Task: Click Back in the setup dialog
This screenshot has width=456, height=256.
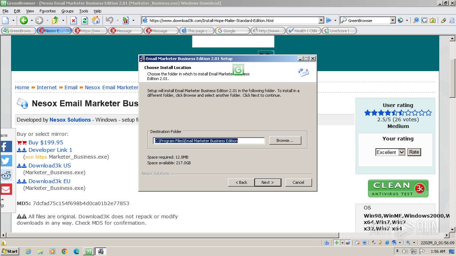Action: [x=241, y=182]
